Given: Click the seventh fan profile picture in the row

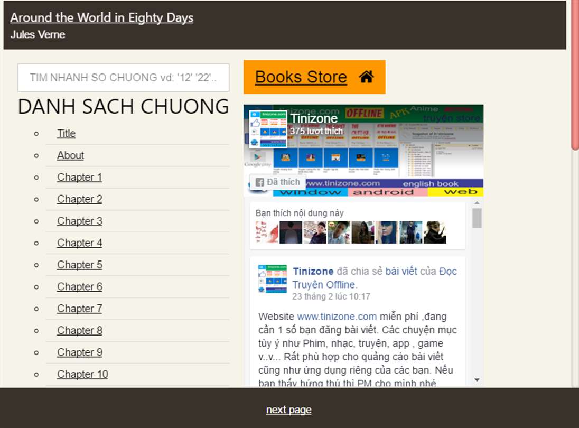Looking at the screenshot, I should [x=410, y=232].
